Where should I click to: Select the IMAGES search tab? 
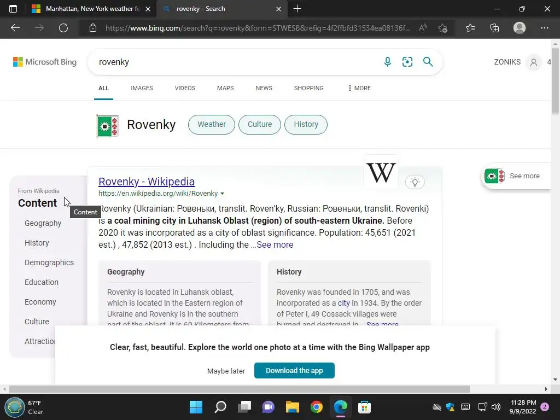pos(142,88)
